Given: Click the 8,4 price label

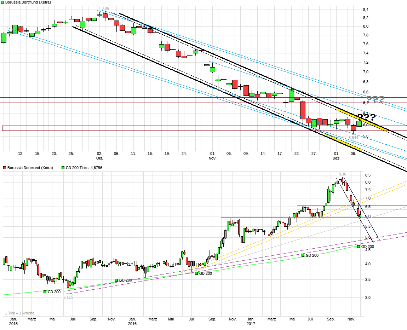Looking at the screenshot, I should point(366,10).
